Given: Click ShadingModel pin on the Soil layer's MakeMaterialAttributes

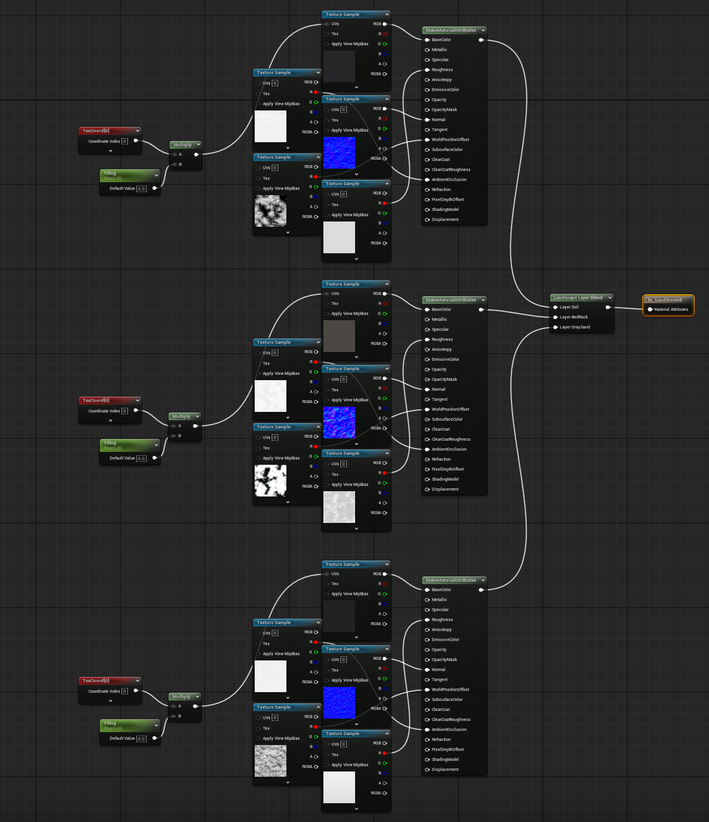Looking at the screenshot, I should pos(427,210).
